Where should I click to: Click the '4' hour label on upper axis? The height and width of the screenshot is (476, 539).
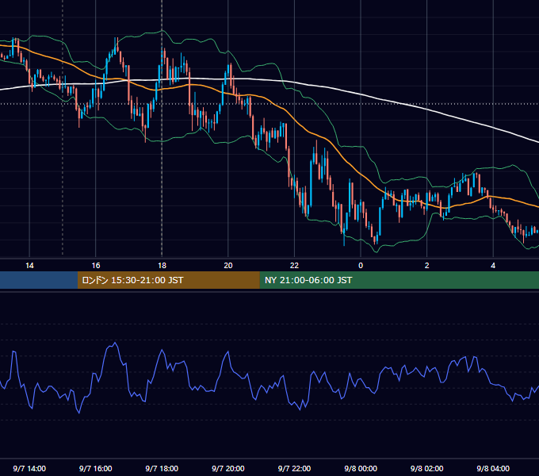493,266
